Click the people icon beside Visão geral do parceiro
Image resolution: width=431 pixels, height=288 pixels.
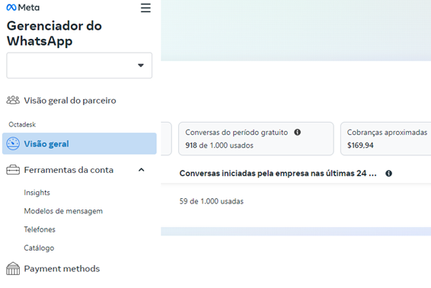tap(13, 101)
